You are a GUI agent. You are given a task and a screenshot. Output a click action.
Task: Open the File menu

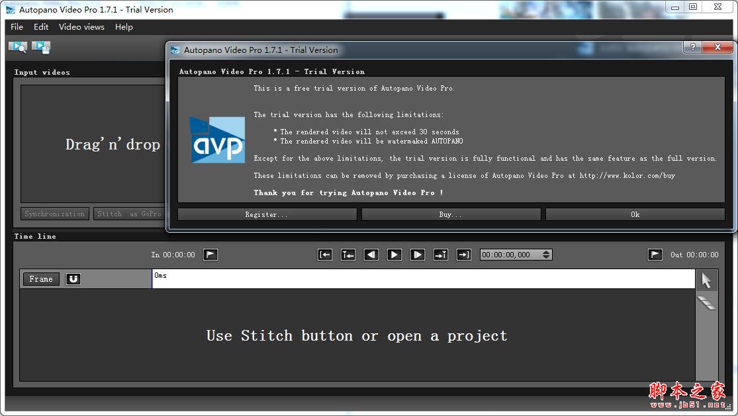click(17, 27)
